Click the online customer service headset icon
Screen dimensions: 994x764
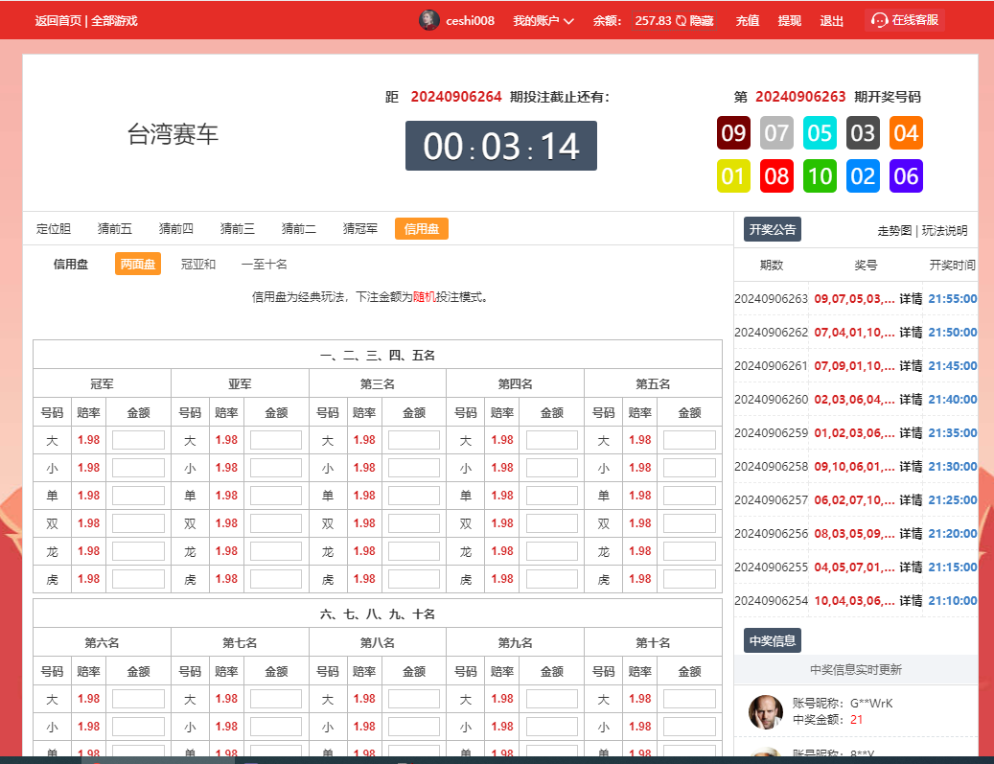pos(879,20)
